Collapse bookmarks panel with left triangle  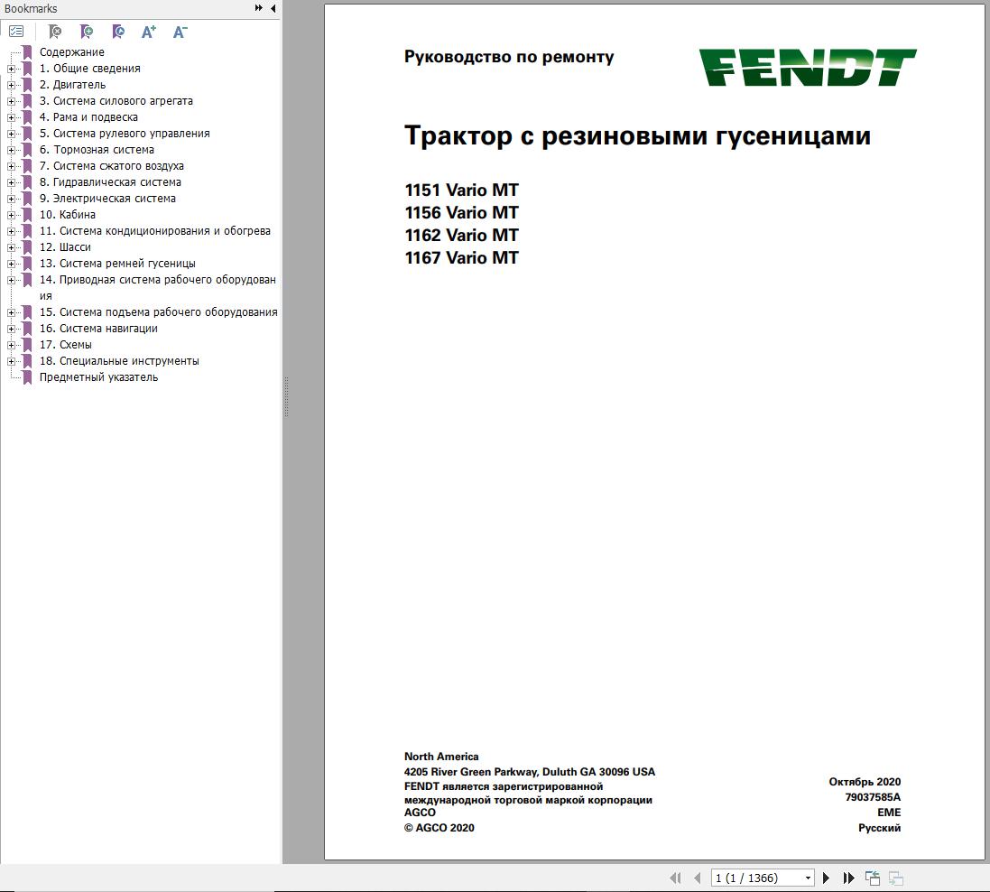(273, 8)
